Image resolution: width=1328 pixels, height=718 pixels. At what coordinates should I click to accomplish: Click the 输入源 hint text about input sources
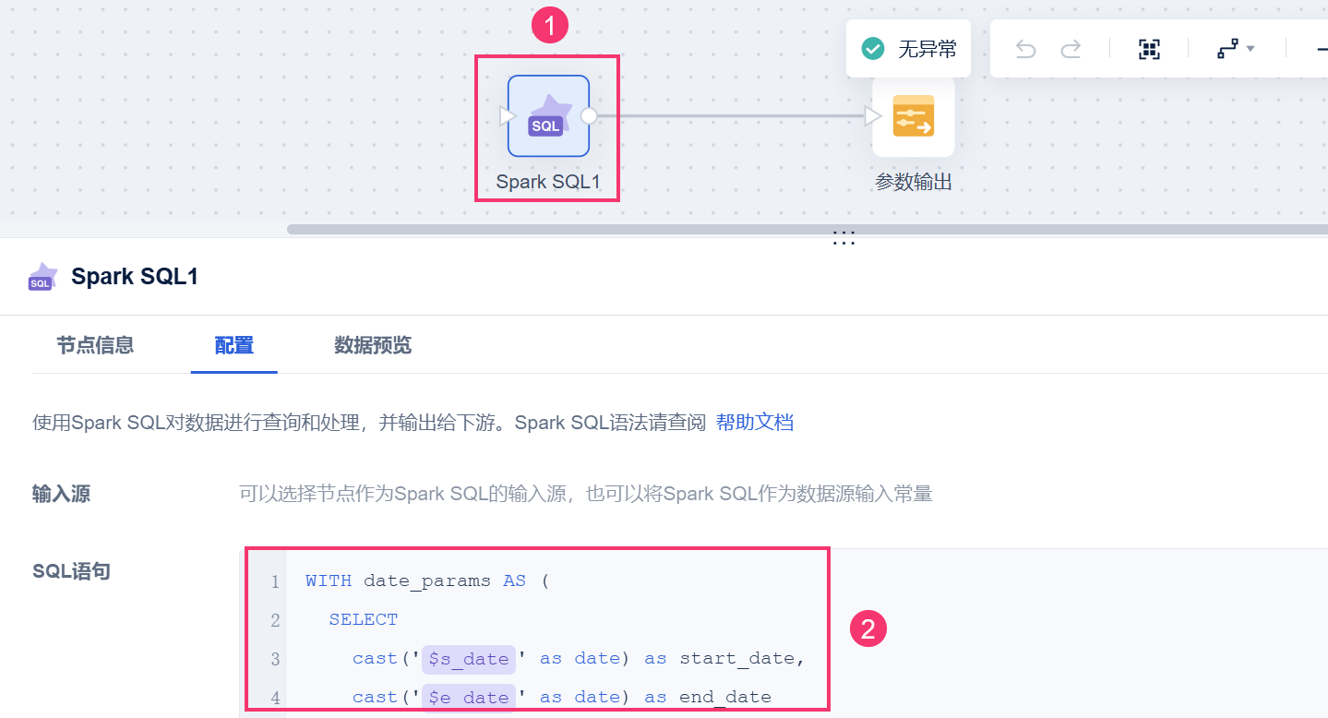(585, 494)
